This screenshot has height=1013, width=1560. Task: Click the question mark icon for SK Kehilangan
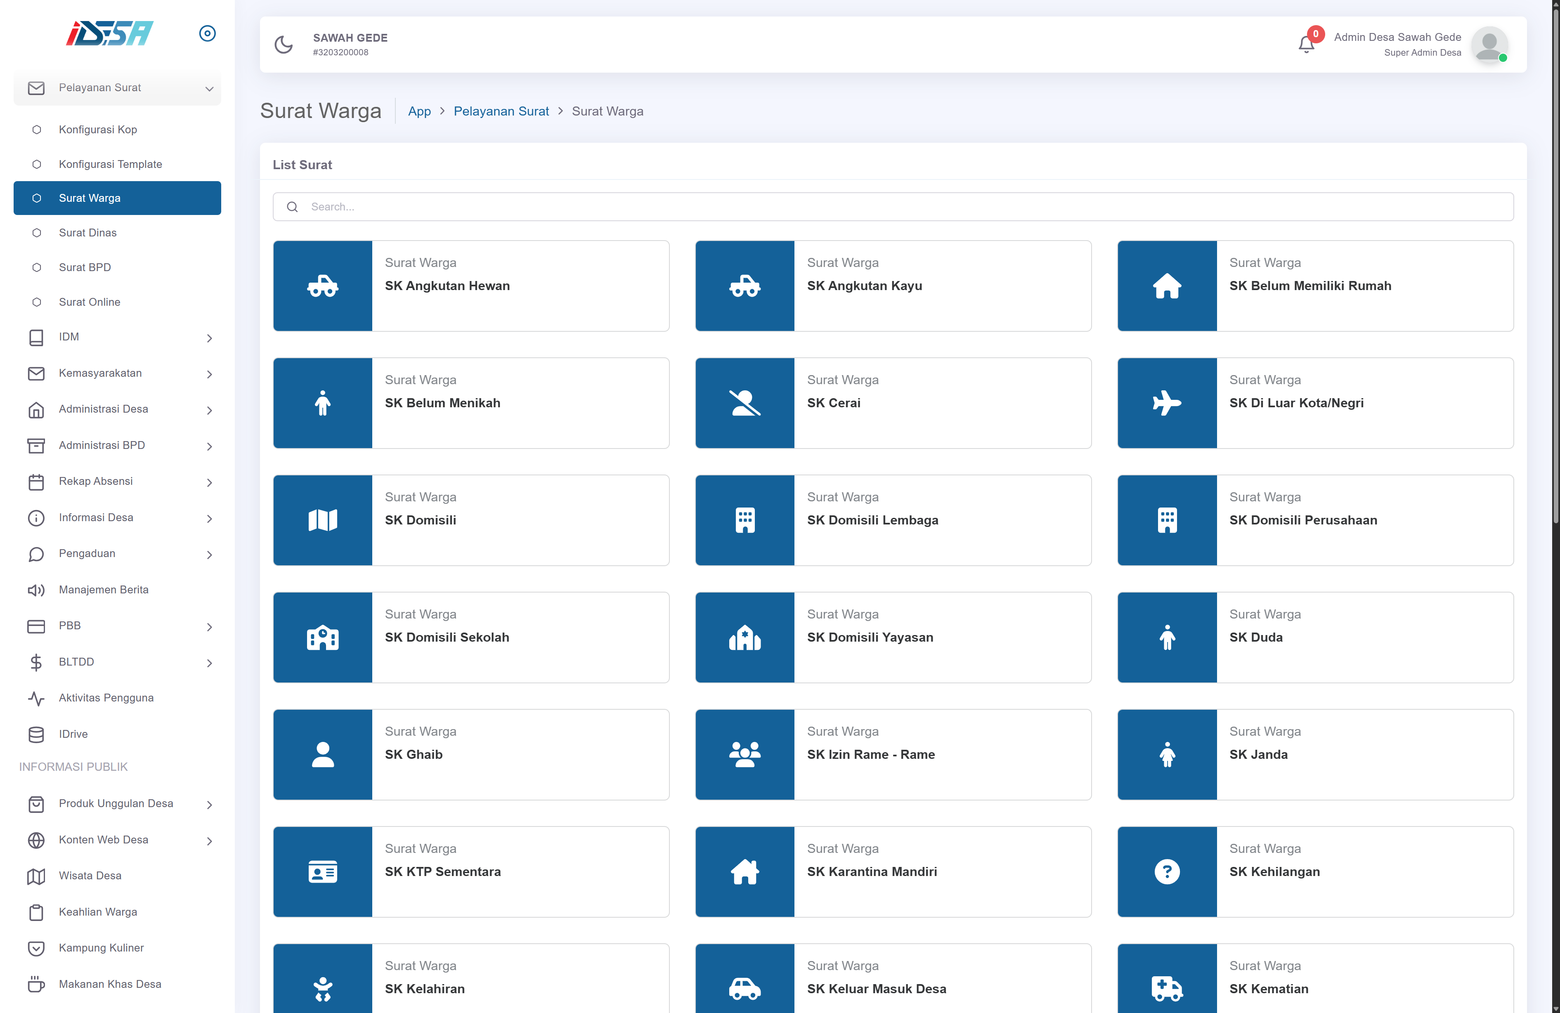coord(1167,871)
